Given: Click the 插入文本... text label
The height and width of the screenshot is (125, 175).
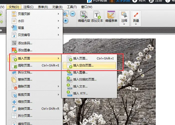Looking at the screenshot, I should pyautogui.click(x=80, y=86).
